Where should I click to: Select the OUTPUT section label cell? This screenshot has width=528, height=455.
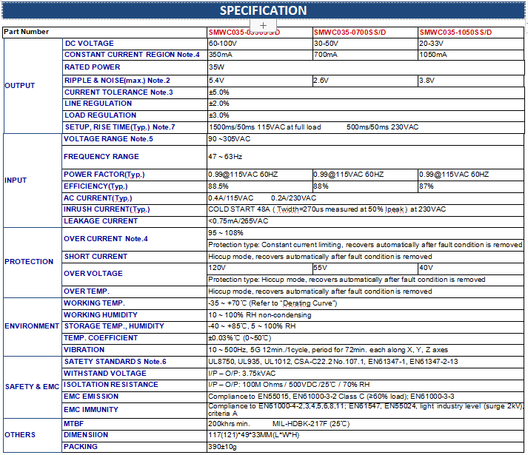click(20, 85)
